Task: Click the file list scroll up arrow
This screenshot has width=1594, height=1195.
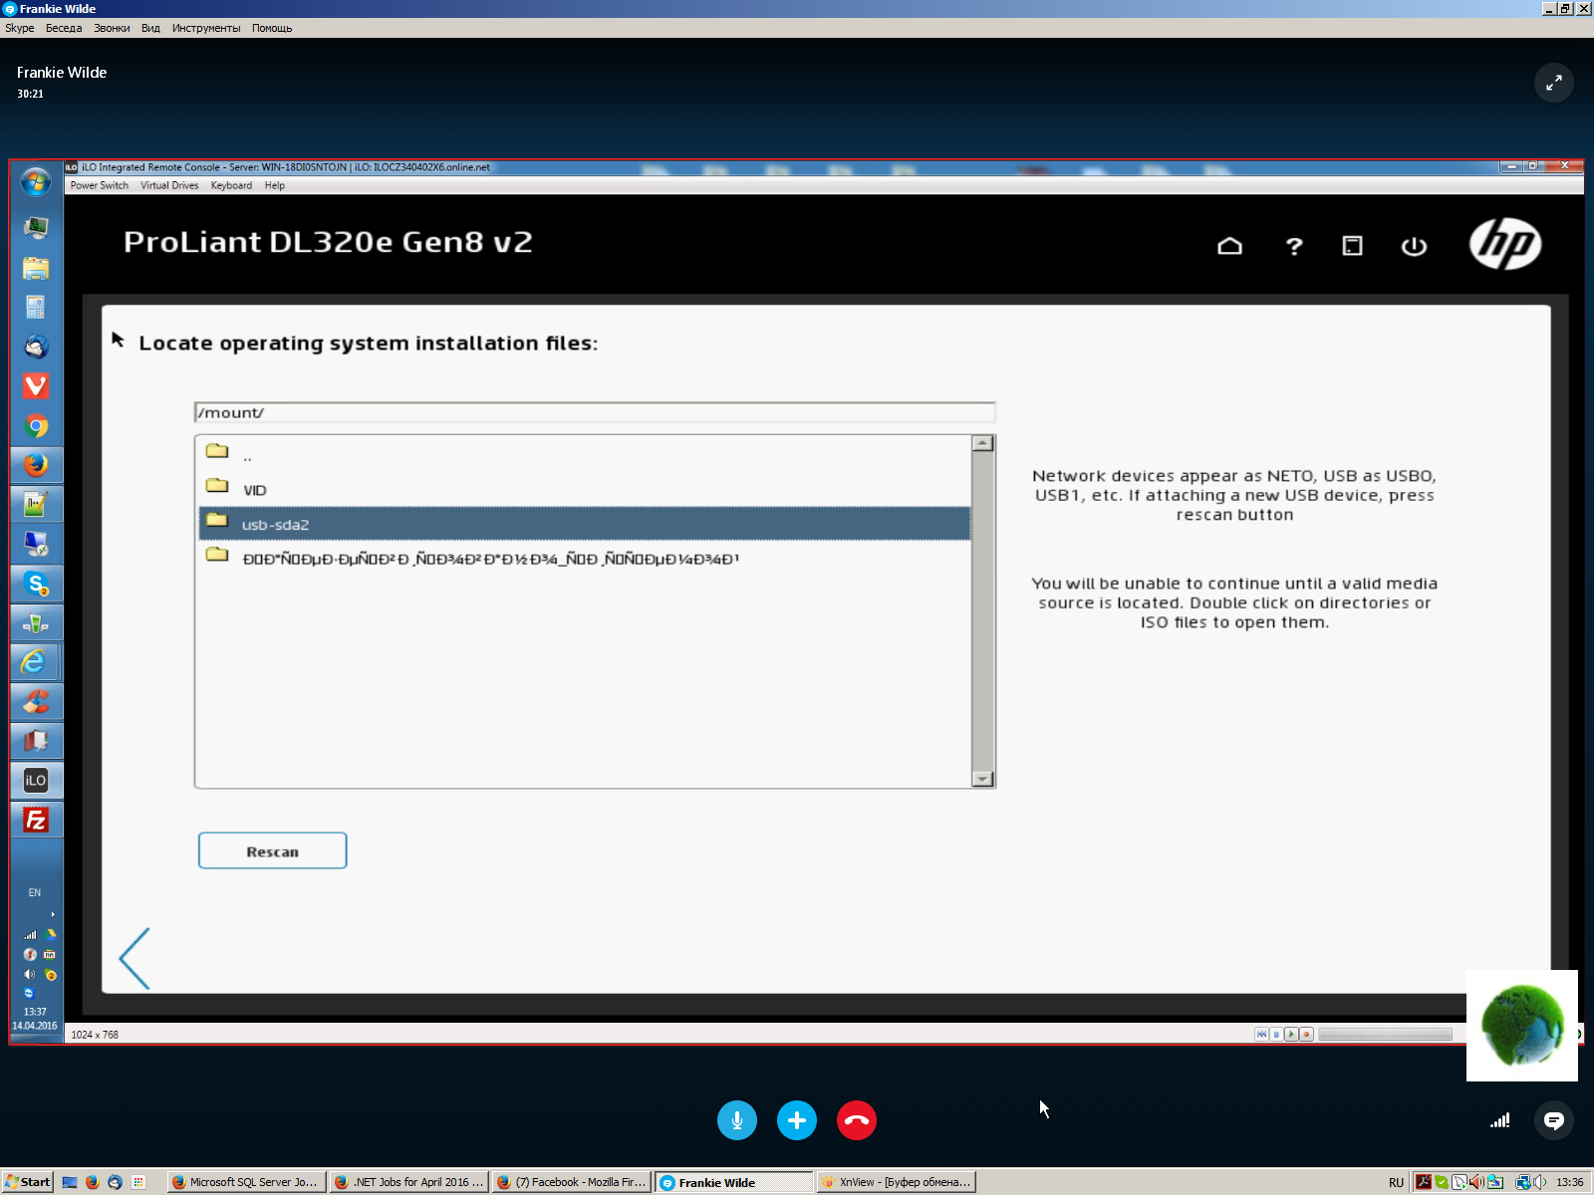Action: [982, 443]
